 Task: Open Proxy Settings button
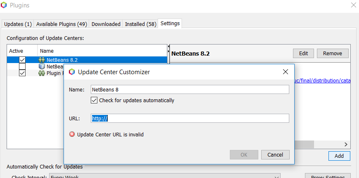(328, 176)
